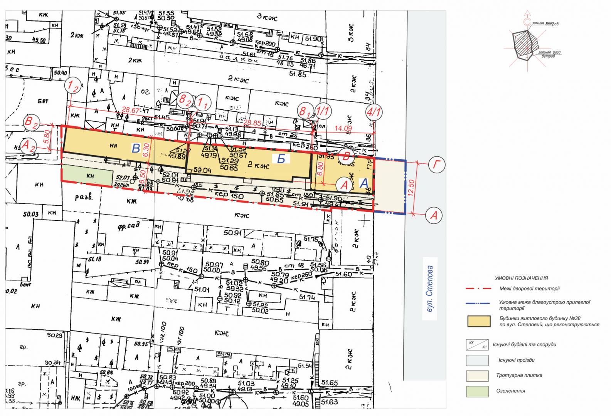This screenshot has width=611, height=416.
Task: Click the Будинки житлового будинку №38 label
Action: (x=549, y=321)
